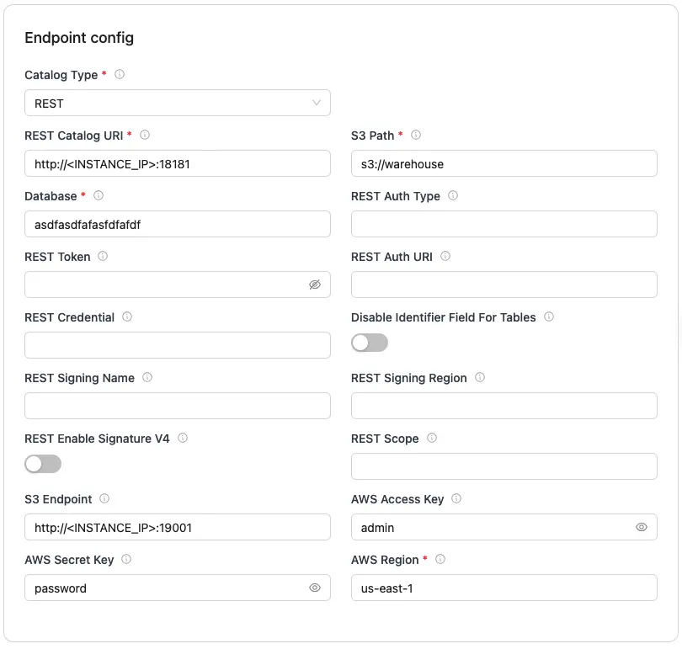Screen dimensions: 682x649
Task: Focus the REST Credential input
Action: pos(178,345)
